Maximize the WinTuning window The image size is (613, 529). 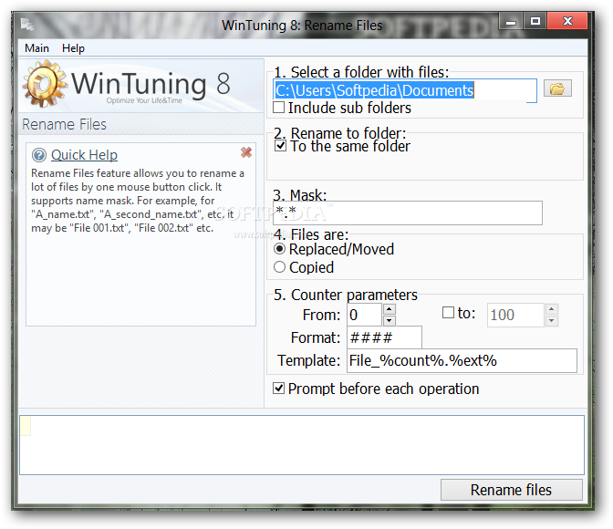(x=535, y=21)
